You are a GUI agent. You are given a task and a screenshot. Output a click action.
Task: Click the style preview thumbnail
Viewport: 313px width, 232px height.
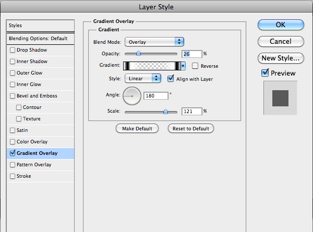pos(280,98)
